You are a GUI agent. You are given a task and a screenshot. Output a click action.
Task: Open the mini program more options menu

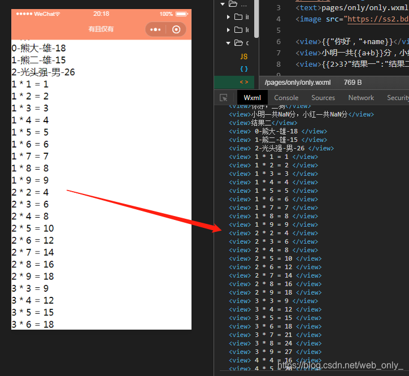tap(155, 29)
